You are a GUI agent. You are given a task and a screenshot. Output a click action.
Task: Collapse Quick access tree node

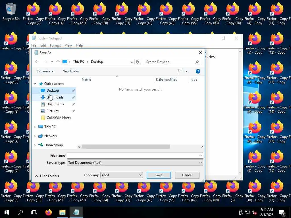click(x=35, y=84)
